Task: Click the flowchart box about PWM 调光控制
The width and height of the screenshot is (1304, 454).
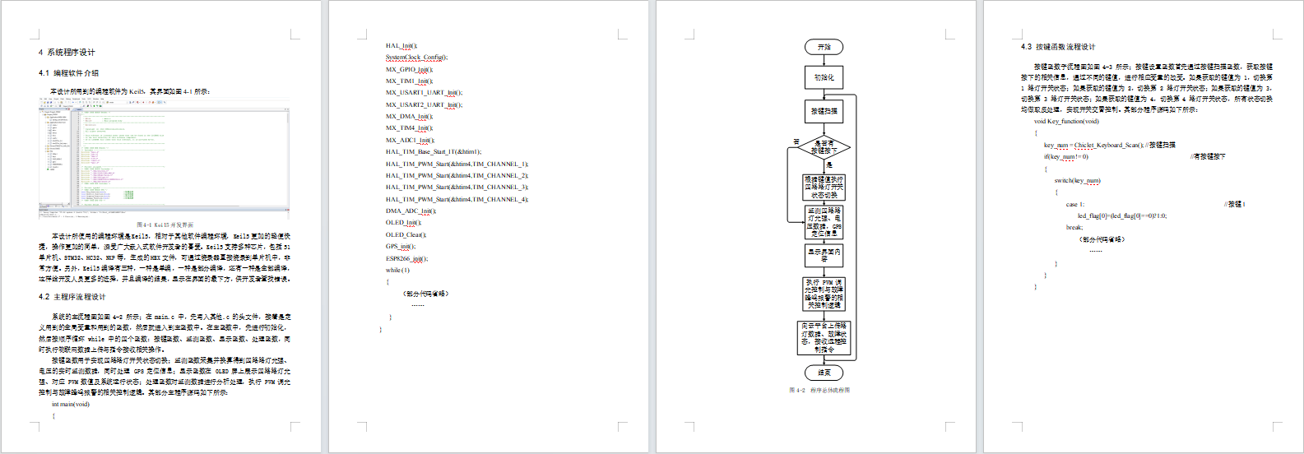Action: (x=824, y=294)
